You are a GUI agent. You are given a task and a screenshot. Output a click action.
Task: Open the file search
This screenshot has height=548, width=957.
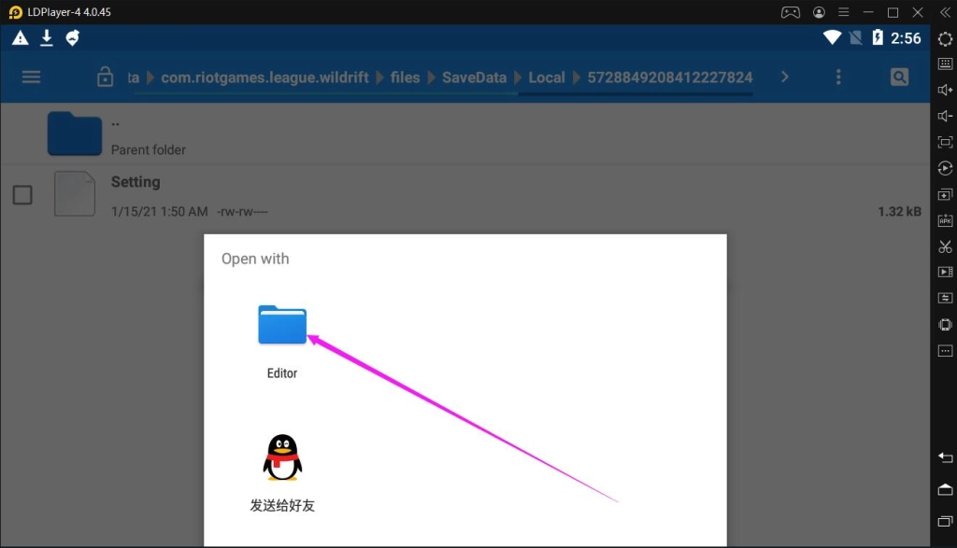[899, 77]
